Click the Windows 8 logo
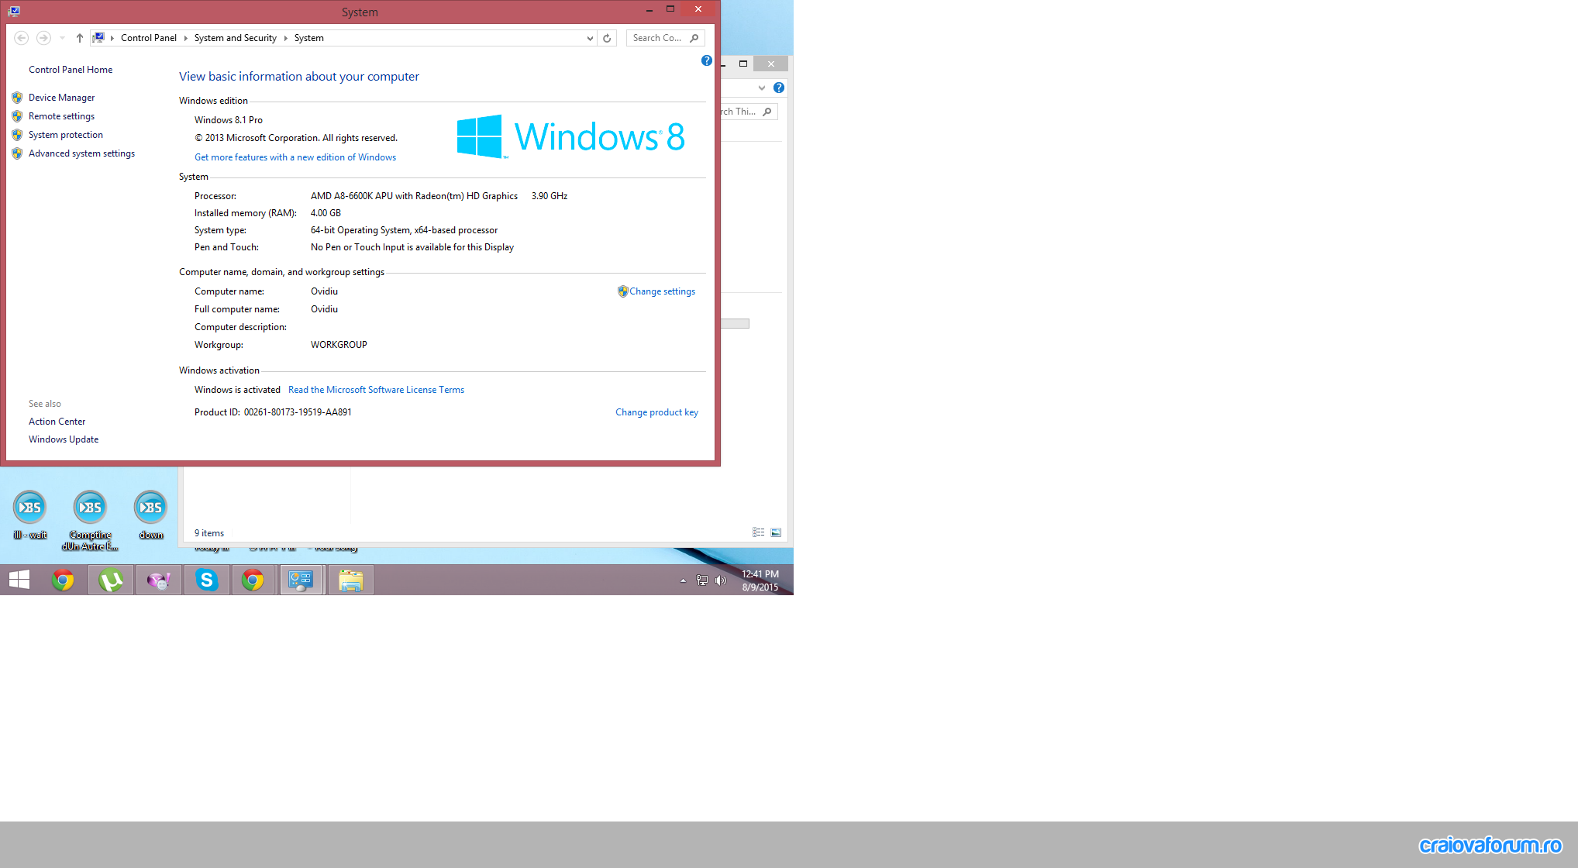1578x868 pixels. pyautogui.click(x=571, y=137)
